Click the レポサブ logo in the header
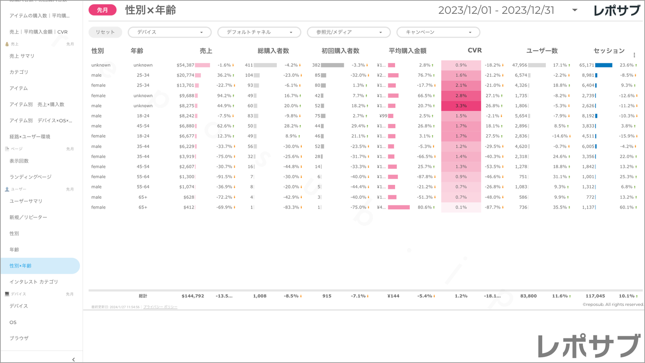The height and width of the screenshot is (363, 645). coord(616,10)
